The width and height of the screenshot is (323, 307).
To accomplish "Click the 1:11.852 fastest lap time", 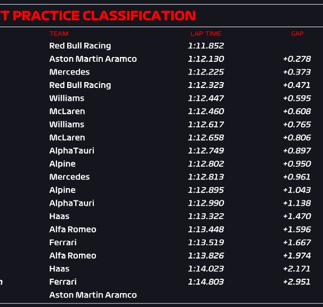I will point(206,46).
